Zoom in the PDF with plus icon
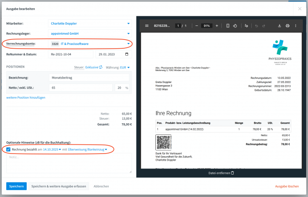 (216, 26)
